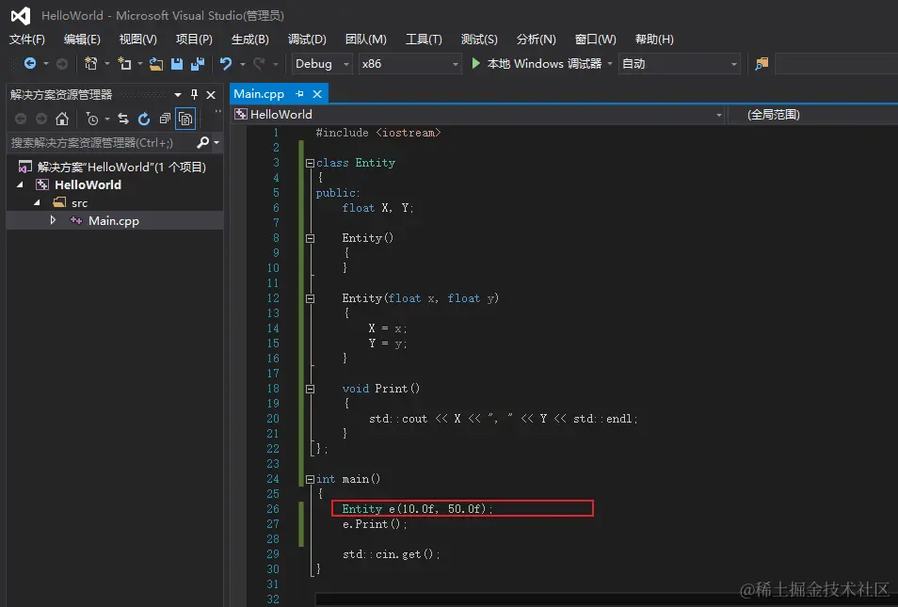The width and height of the screenshot is (898, 607).
Task: Collapse the Entity(float x, float y) block
Action: [310, 298]
